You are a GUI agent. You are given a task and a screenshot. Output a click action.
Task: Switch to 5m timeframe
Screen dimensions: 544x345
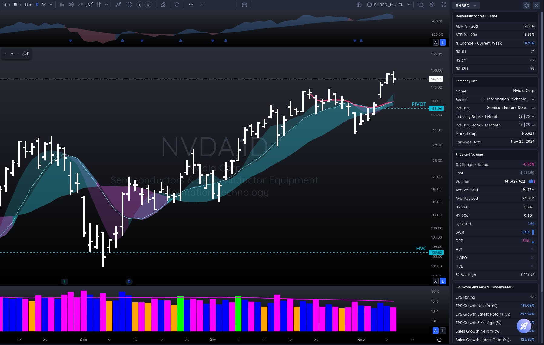[x=7, y=5]
